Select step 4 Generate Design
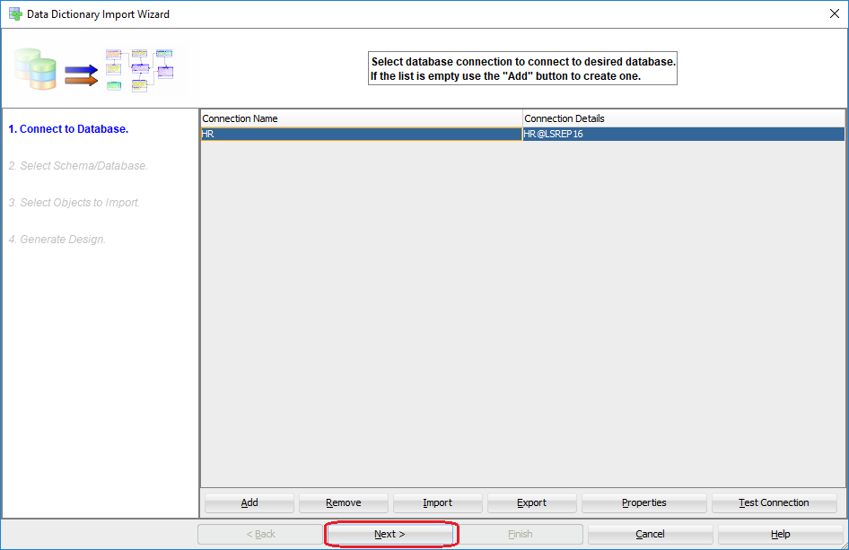This screenshot has height=550, width=849. pyautogui.click(x=57, y=240)
